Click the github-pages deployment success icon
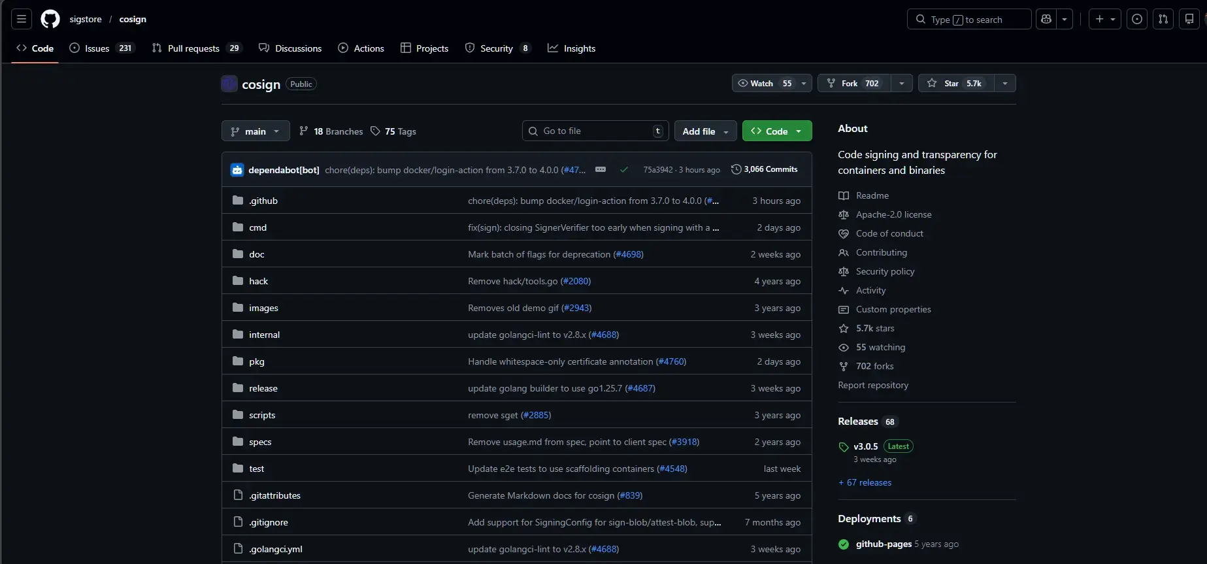The height and width of the screenshot is (564, 1207). pyautogui.click(x=844, y=544)
